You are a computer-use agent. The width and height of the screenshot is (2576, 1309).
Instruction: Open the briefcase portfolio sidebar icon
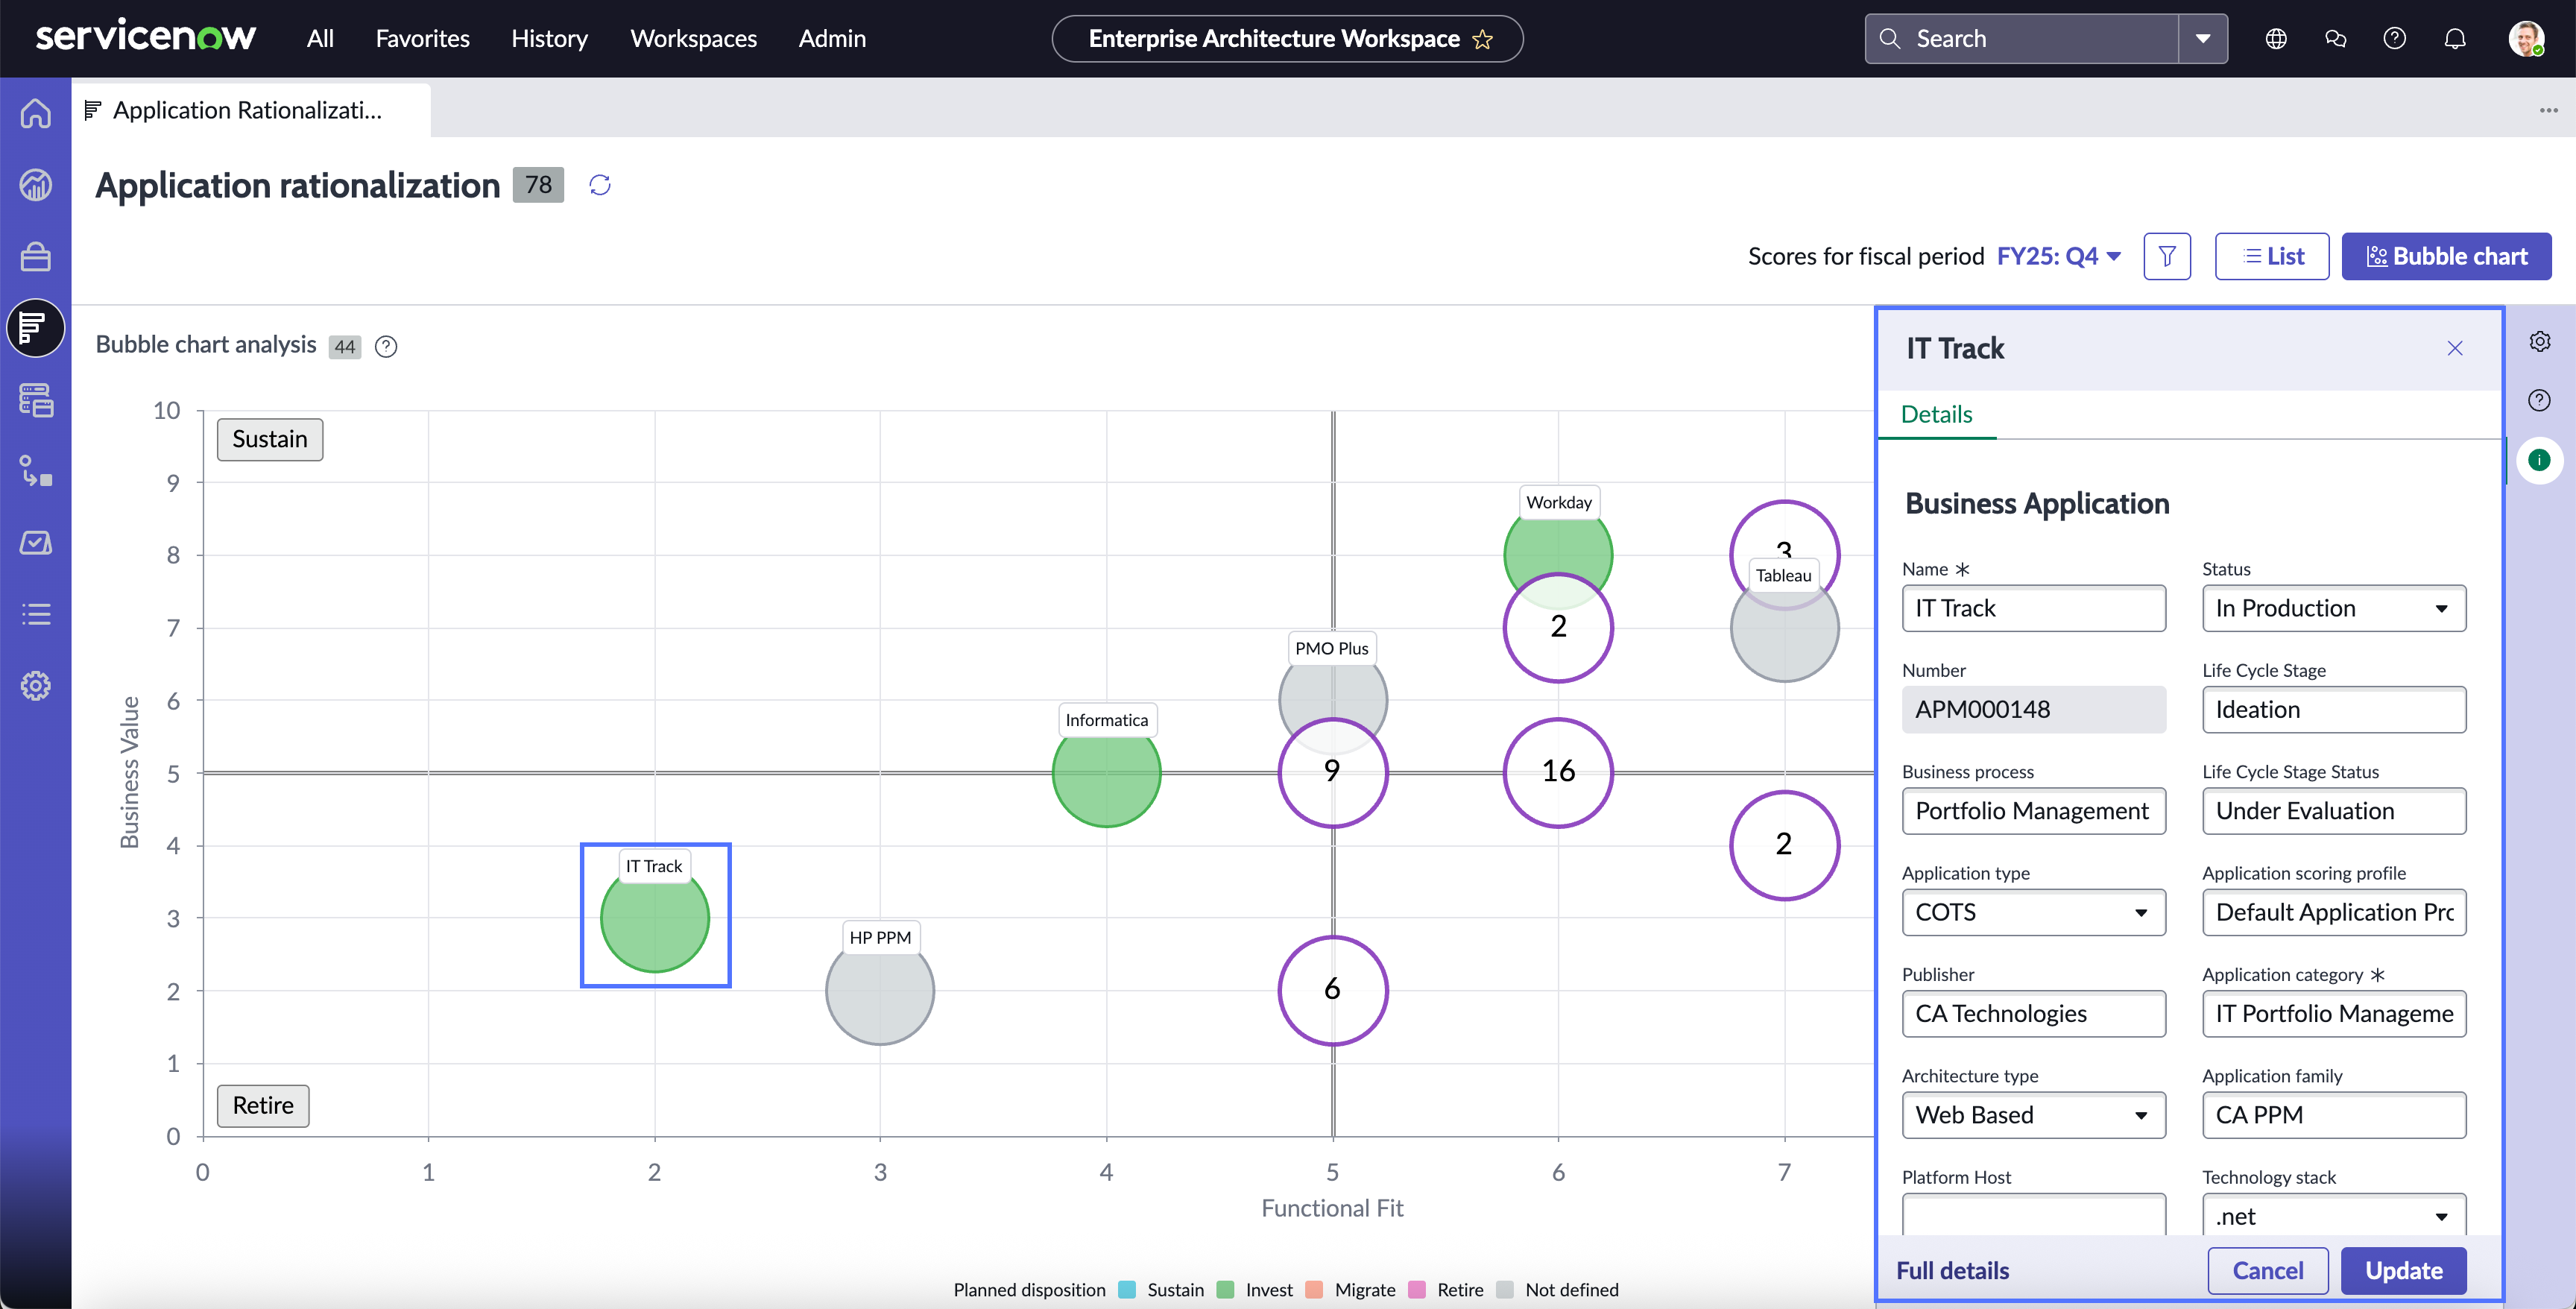tap(36, 257)
